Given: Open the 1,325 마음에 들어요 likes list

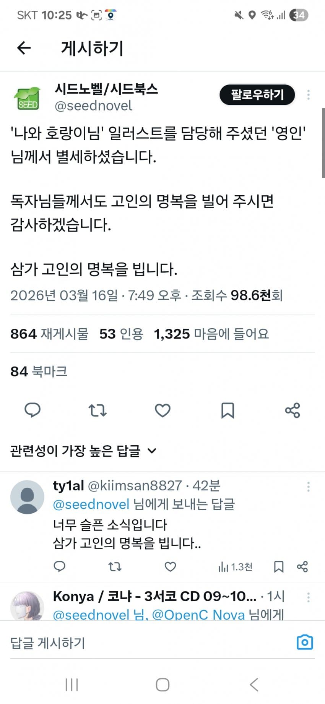Looking at the screenshot, I should pos(211,334).
